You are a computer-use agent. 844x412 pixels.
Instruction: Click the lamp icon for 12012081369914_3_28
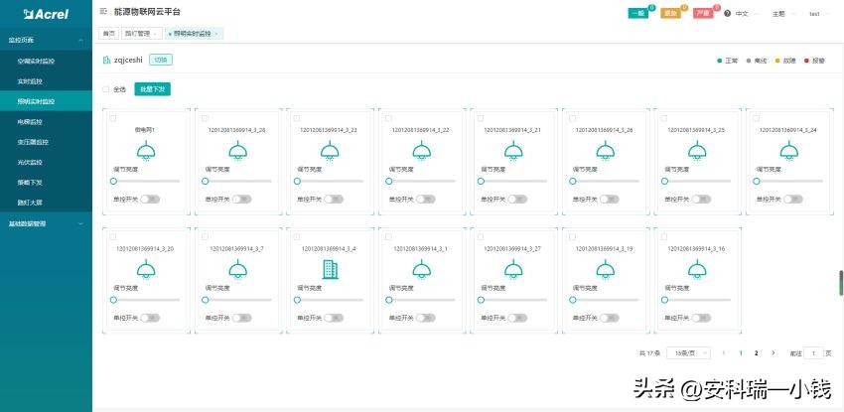coord(236,151)
